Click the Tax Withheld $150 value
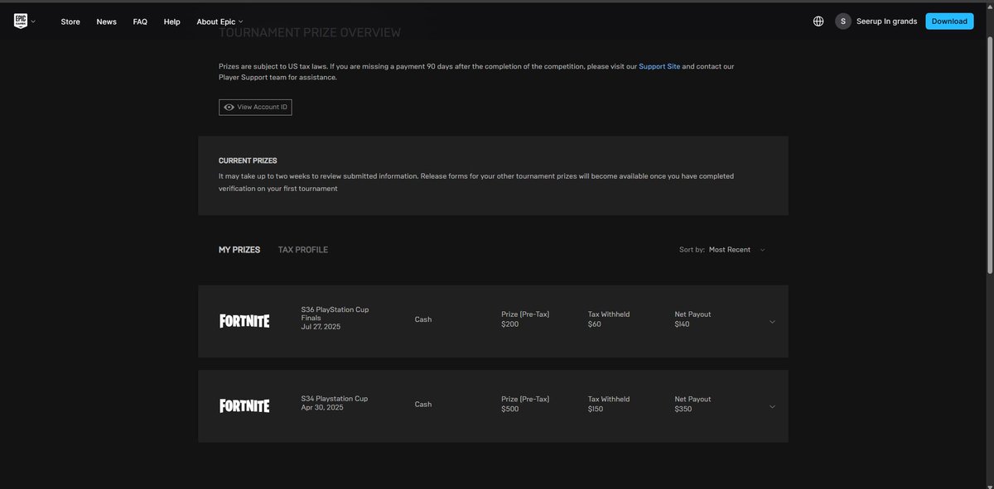Viewport: 994px width, 489px height. pyautogui.click(x=596, y=409)
